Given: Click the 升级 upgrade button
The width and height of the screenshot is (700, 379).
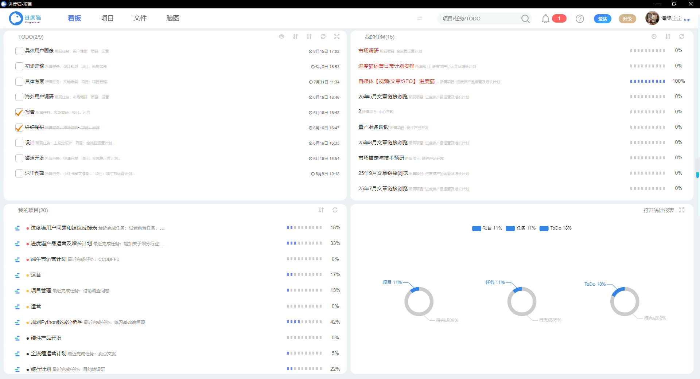Looking at the screenshot, I should click(x=627, y=19).
